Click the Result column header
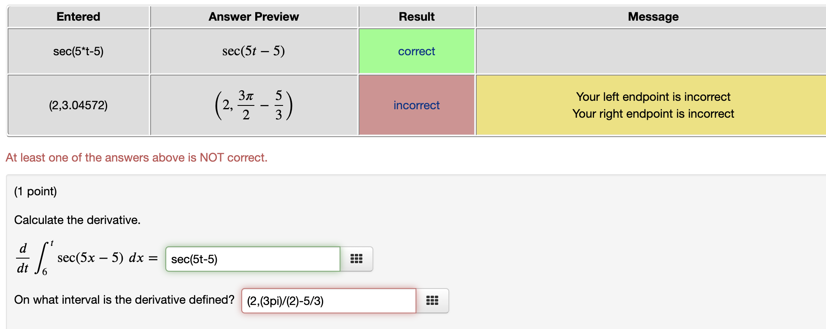The width and height of the screenshot is (826, 329). click(416, 16)
